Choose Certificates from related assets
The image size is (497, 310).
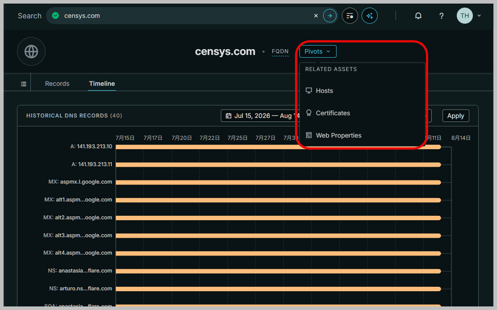pos(362,113)
